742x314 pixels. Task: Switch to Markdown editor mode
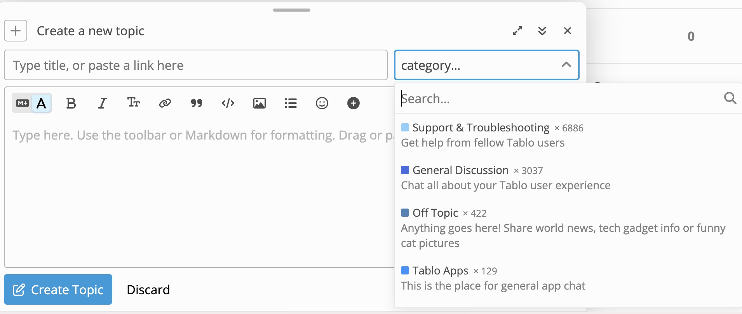click(23, 103)
